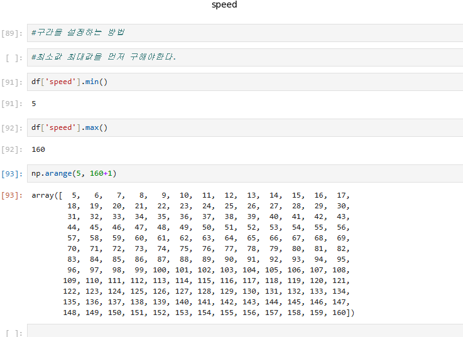
Task: Click the empty [ ] prompt of the second comment cell
Action: coord(14,58)
